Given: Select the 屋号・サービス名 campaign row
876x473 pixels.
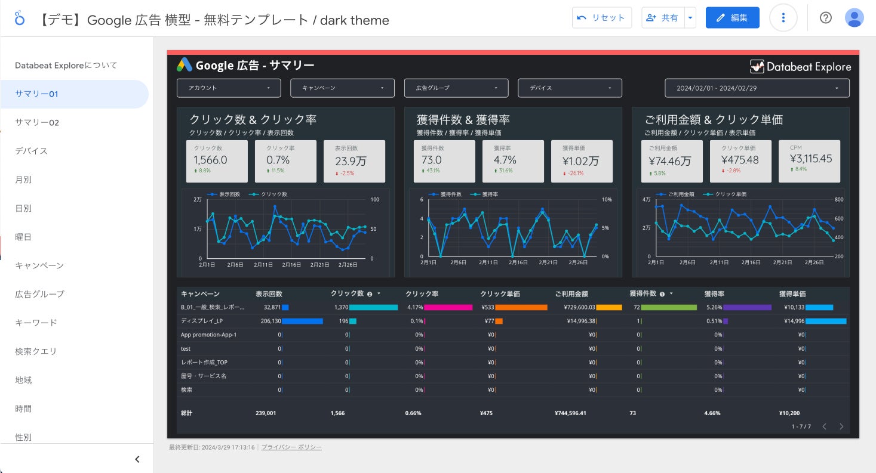Looking at the screenshot, I should [512, 376].
